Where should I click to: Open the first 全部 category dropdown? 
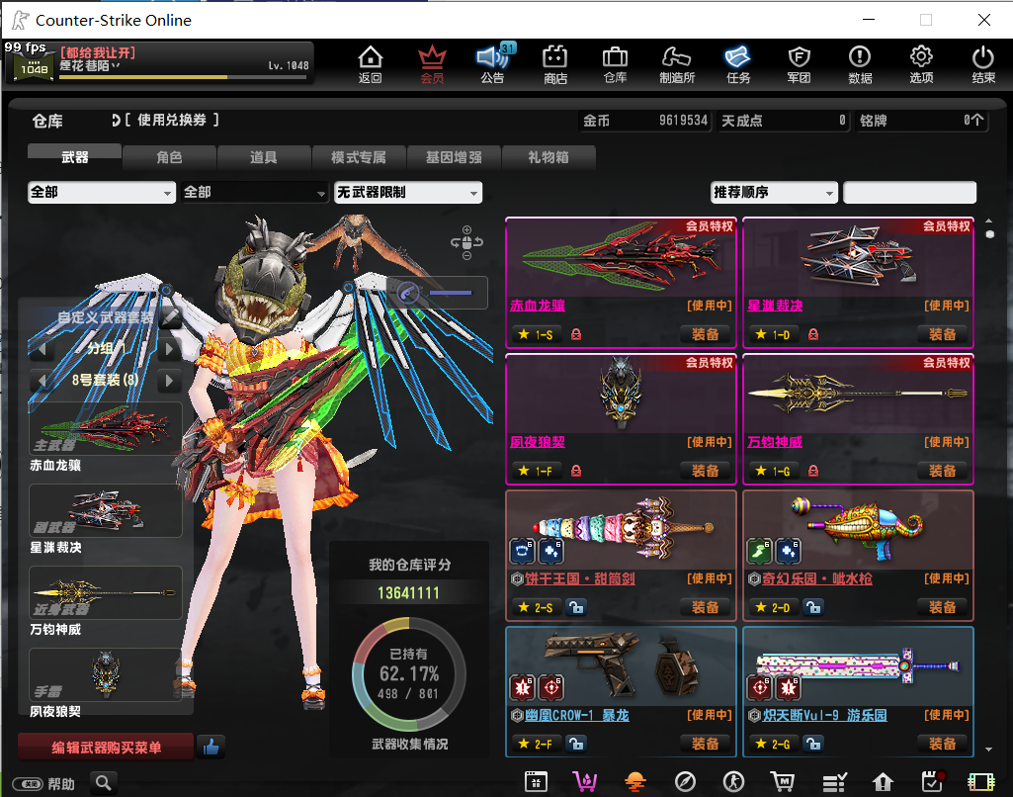(x=102, y=192)
